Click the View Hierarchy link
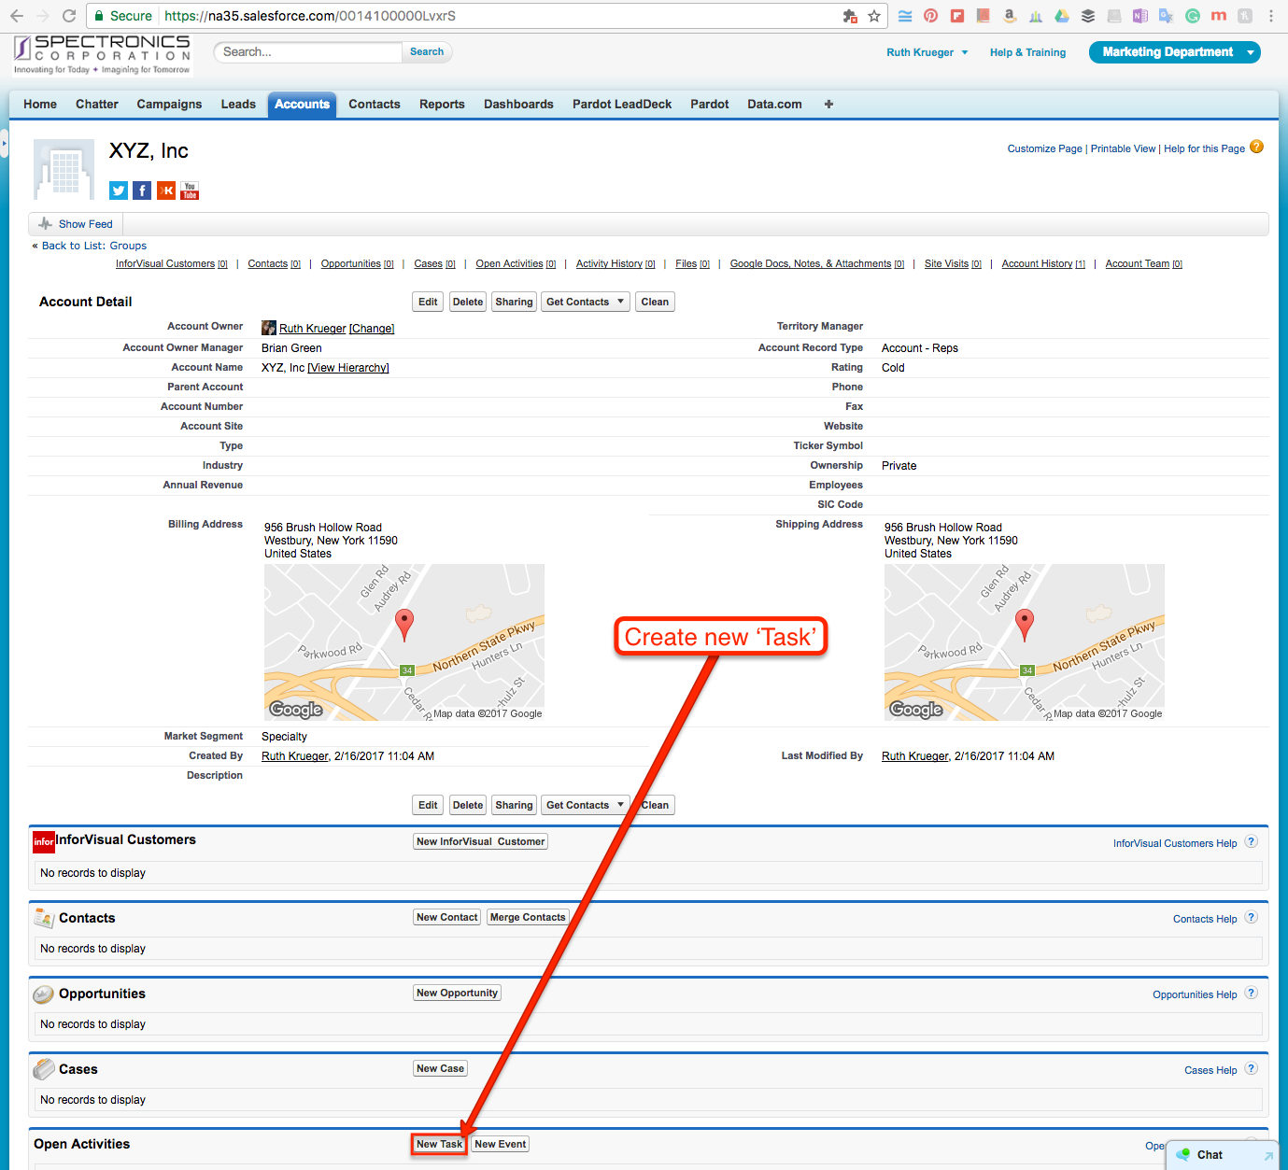 pyautogui.click(x=348, y=368)
